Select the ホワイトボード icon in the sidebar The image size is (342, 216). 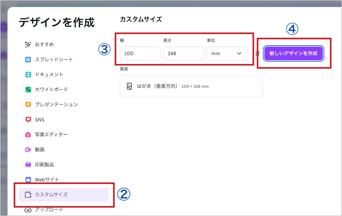point(28,89)
